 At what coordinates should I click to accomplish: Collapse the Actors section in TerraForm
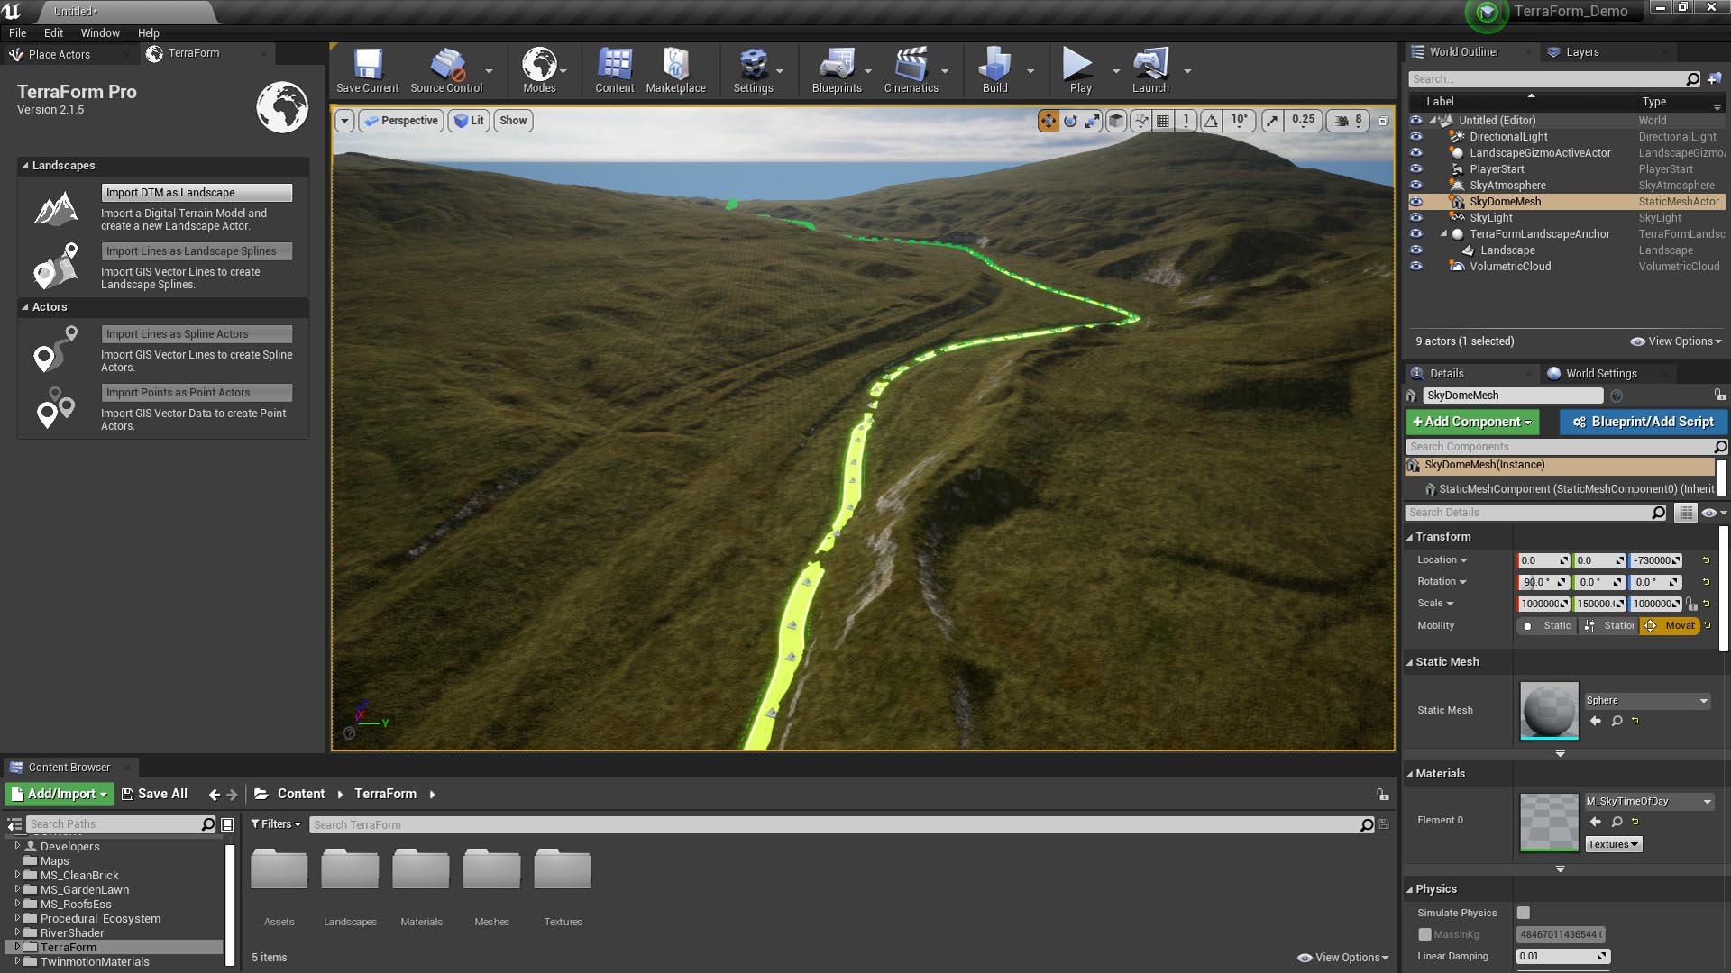[x=25, y=307]
